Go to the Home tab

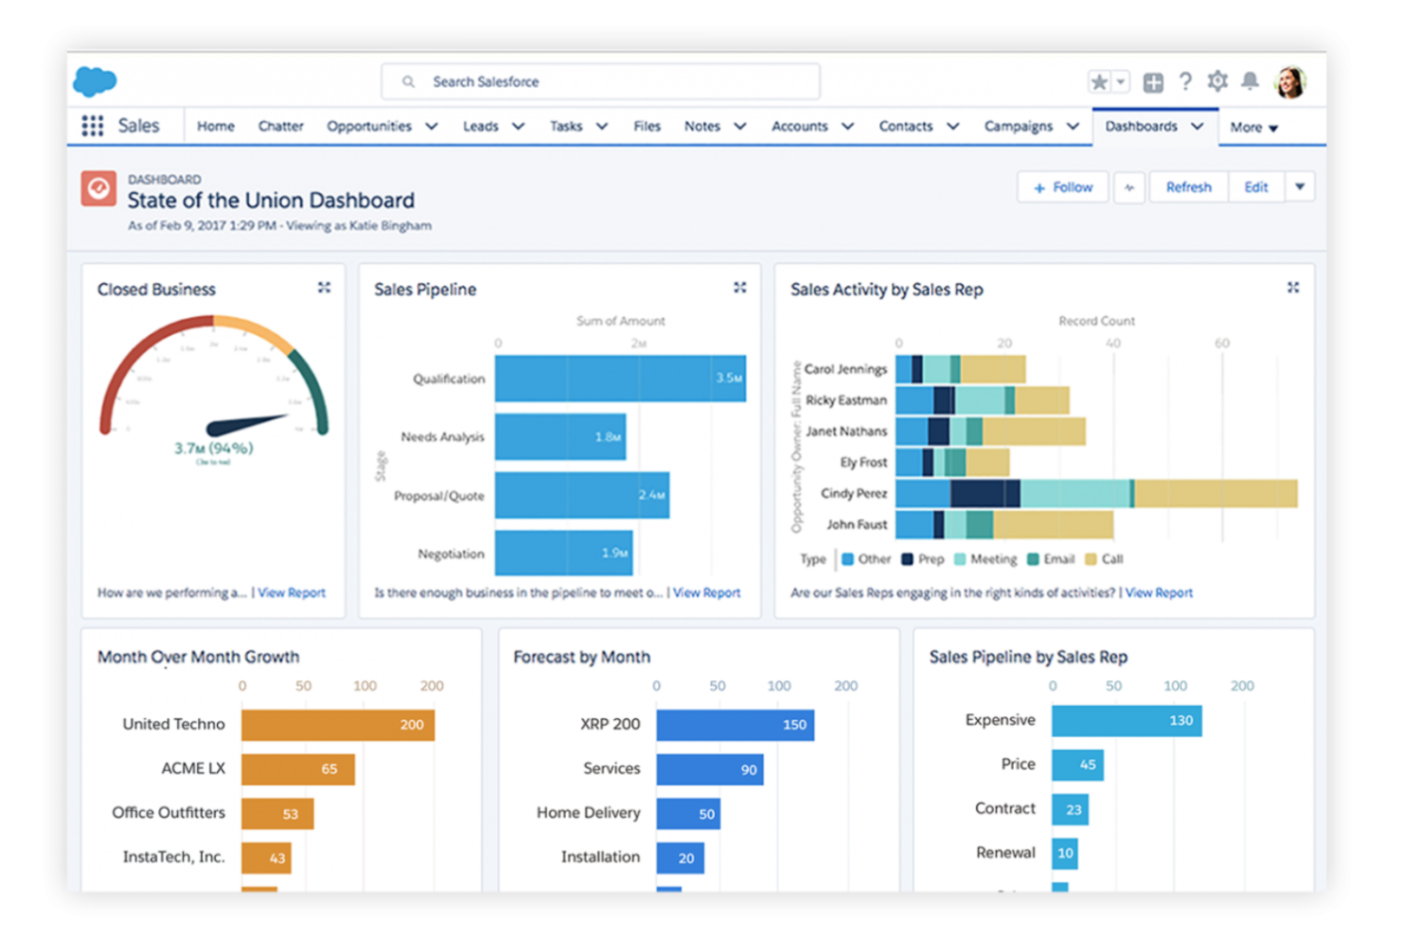pos(216,126)
